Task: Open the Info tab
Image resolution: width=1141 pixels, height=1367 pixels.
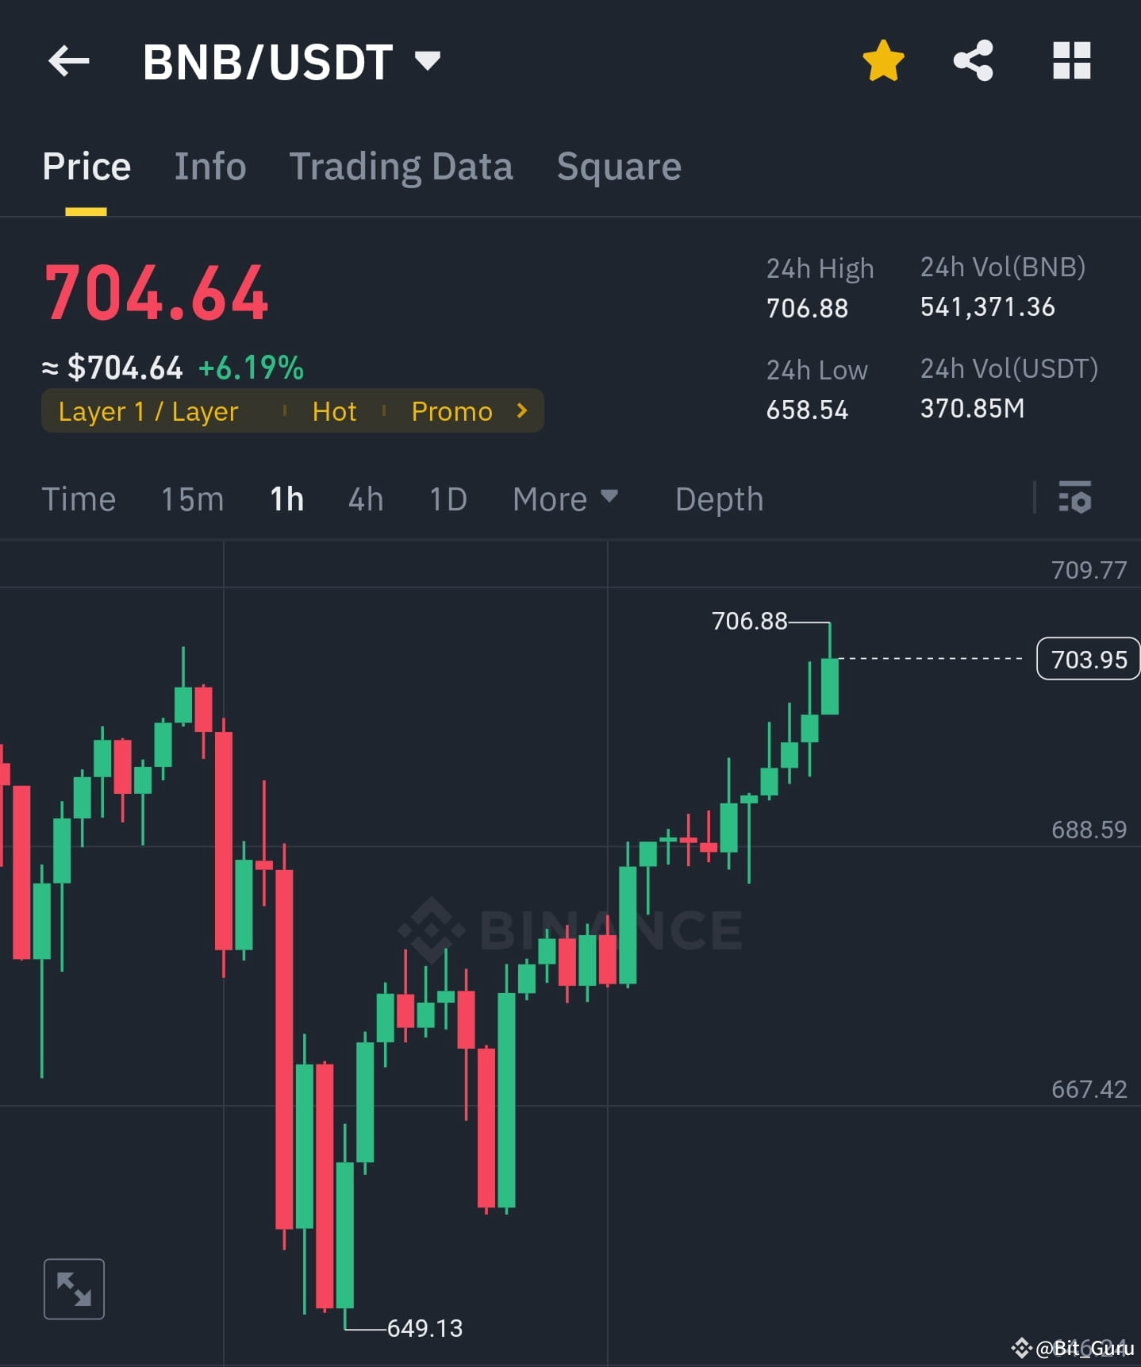Action: (x=209, y=166)
